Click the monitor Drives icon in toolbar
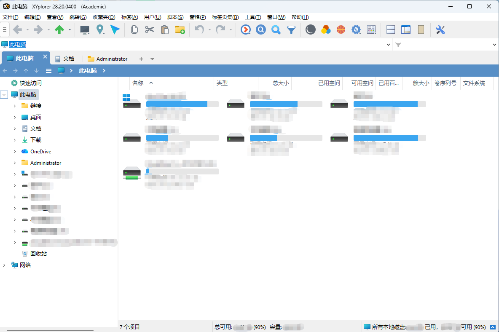The width and height of the screenshot is (499, 332). point(85,30)
